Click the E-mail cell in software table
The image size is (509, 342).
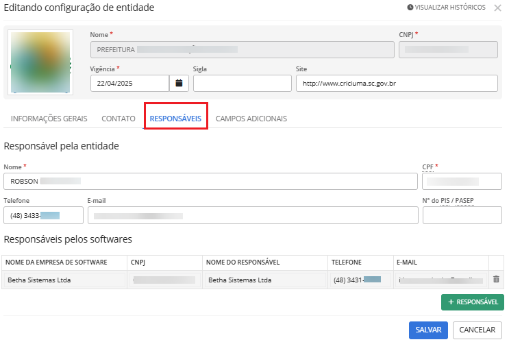click(441, 280)
